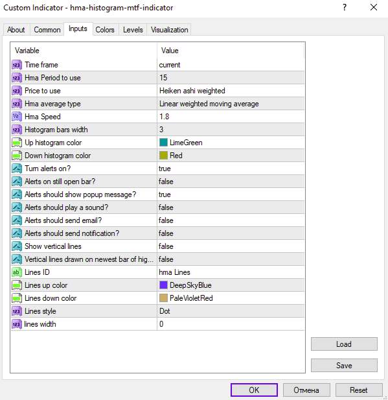This screenshot has height=400, width=388.
Task: Click the Up histogram color variable icon
Action: (17, 143)
